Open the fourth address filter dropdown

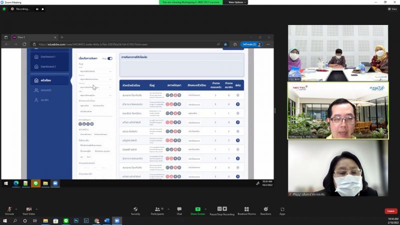point(95,95)
